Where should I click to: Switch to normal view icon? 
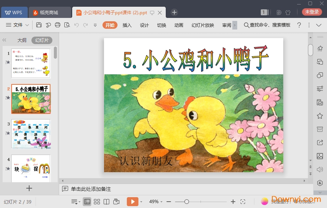click(x=87, y=202)
